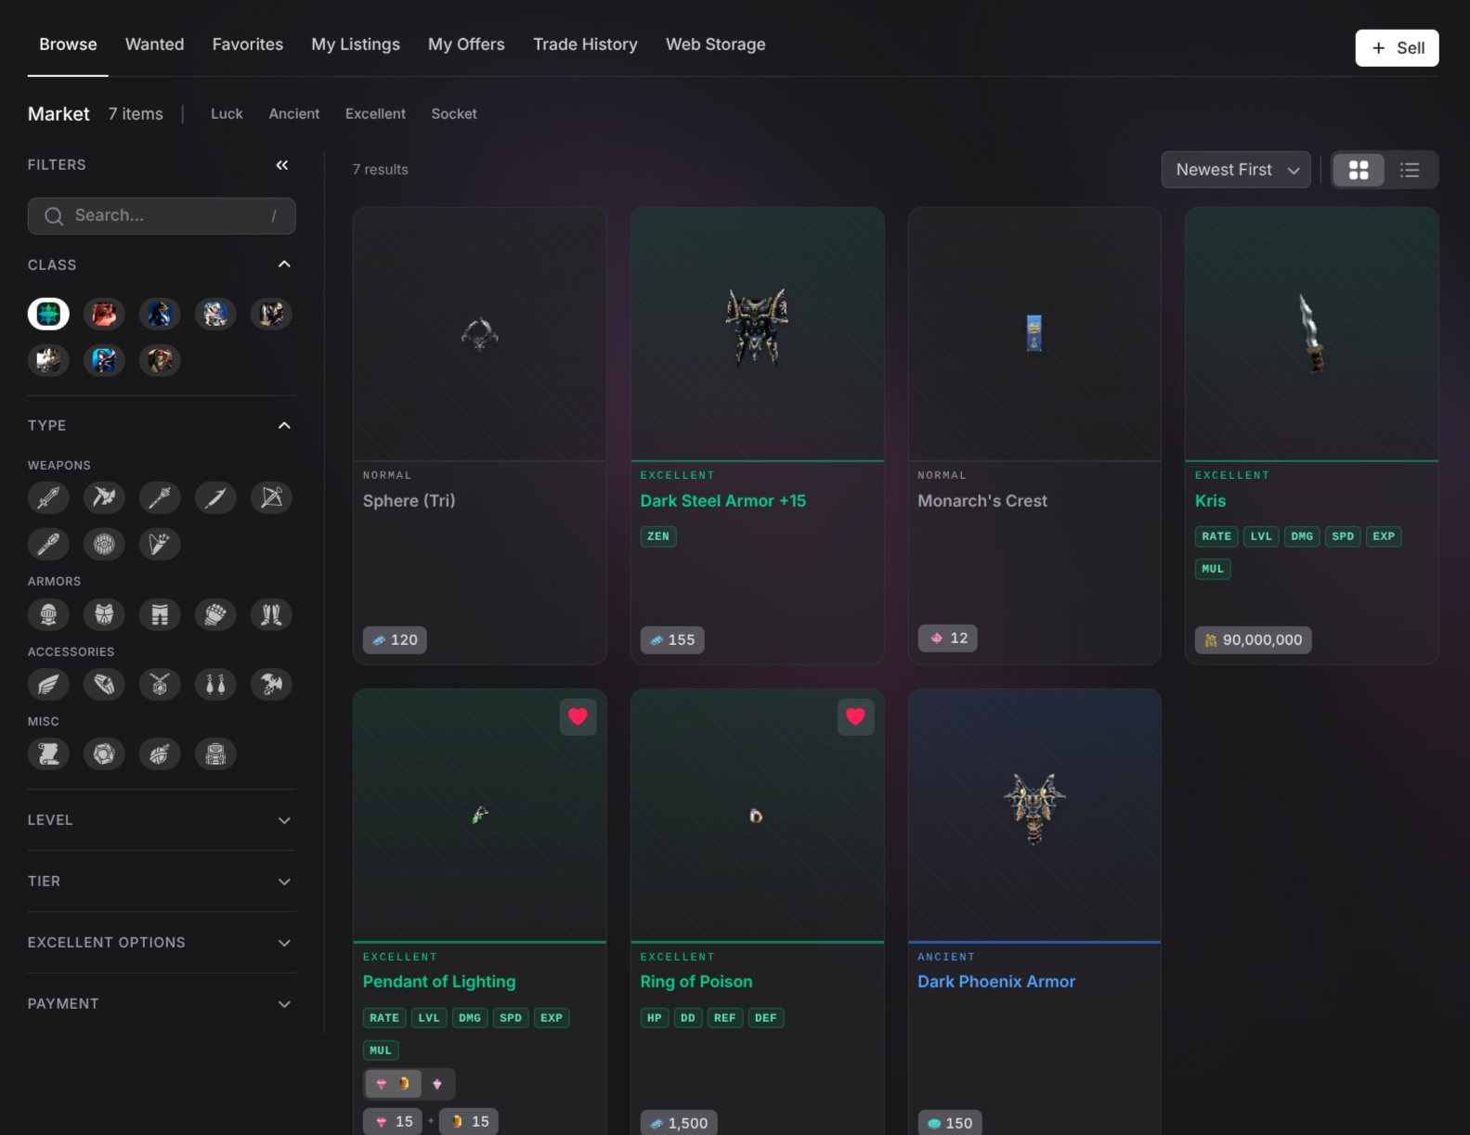Filter by shields type

(x=104, y=544)
